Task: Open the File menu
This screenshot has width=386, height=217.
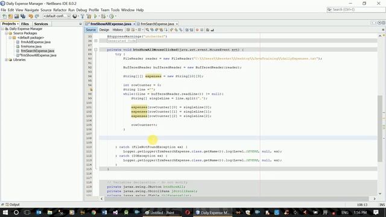Action: click(4, 10)
